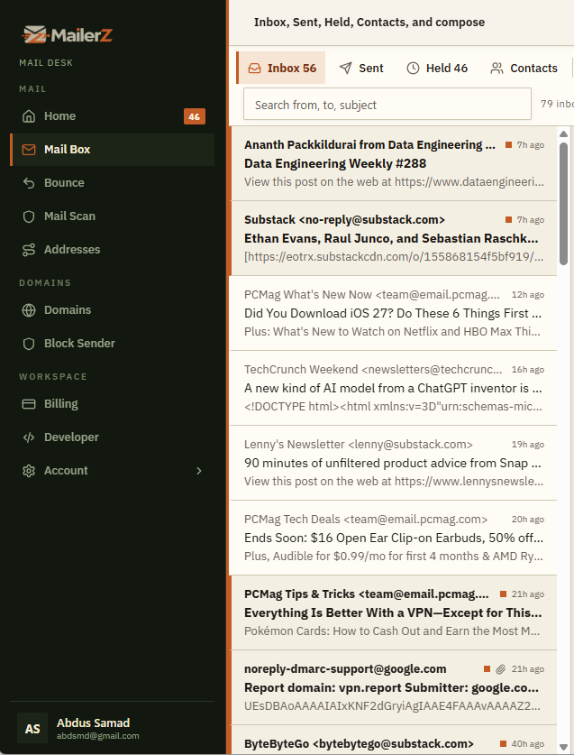Open the Did You Download iOS 27 email
The width and height of the screenshot is (574, 755).
[393, 314]
